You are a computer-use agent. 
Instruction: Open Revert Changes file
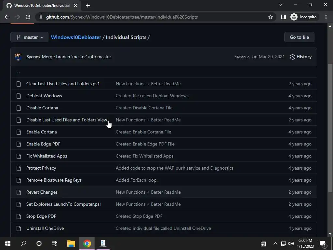tap(42, 192)
